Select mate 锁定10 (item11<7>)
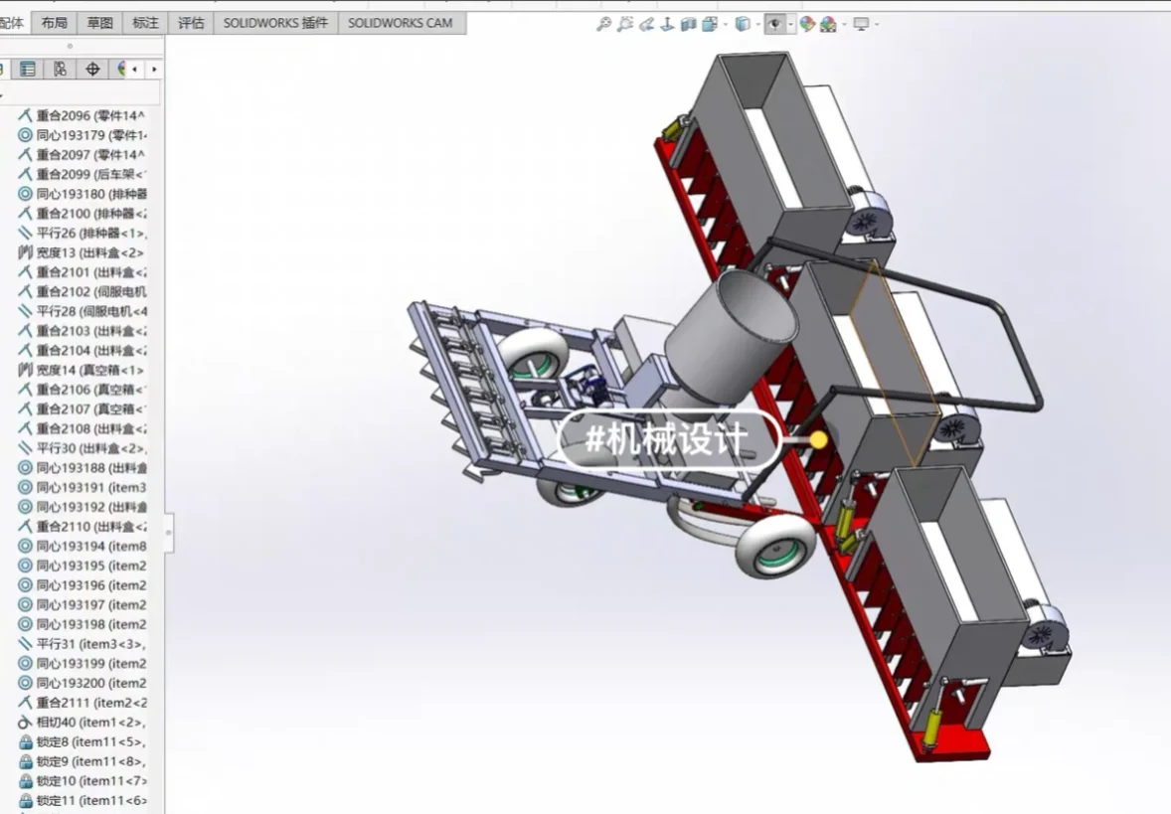 click(x=81, y=781)
